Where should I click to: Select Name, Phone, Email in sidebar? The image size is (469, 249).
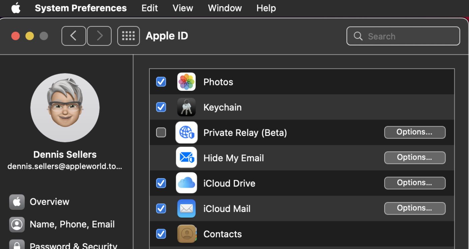coord(72,224)
